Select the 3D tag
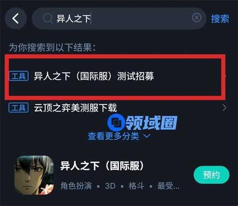 (110, 186)
